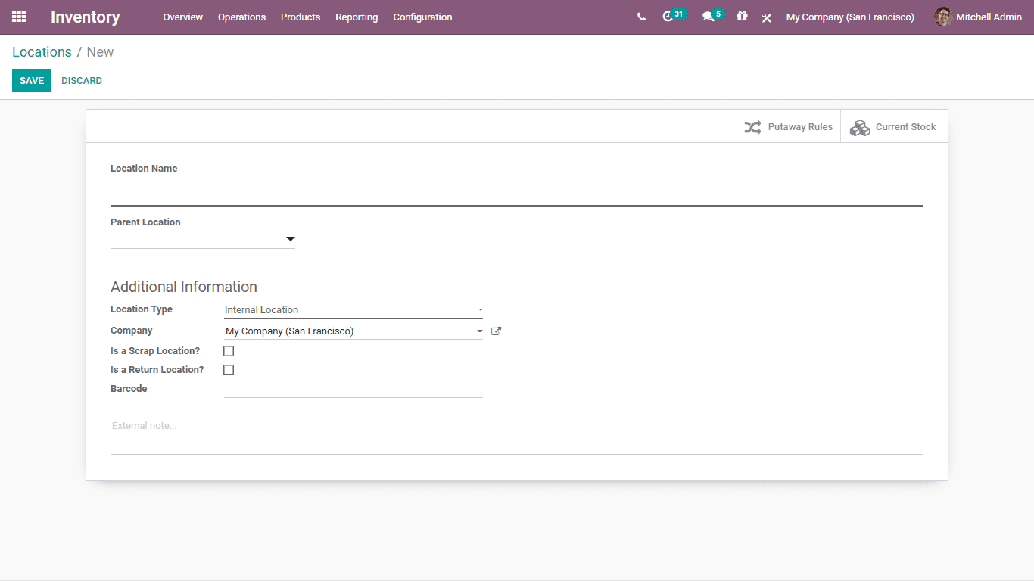
Task: Open the apps grid menu icon
Action: (19, 17)
